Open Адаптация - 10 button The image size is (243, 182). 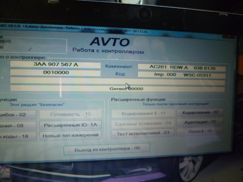200,122
